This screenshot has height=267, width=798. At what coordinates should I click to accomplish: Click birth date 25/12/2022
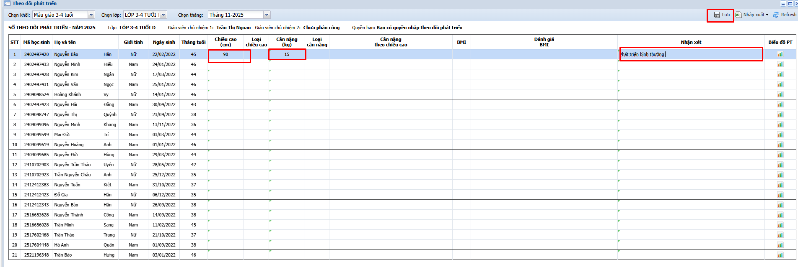(164, 175)
